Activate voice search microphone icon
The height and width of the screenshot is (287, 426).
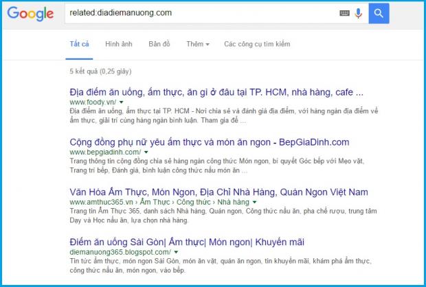coord(359,13)
